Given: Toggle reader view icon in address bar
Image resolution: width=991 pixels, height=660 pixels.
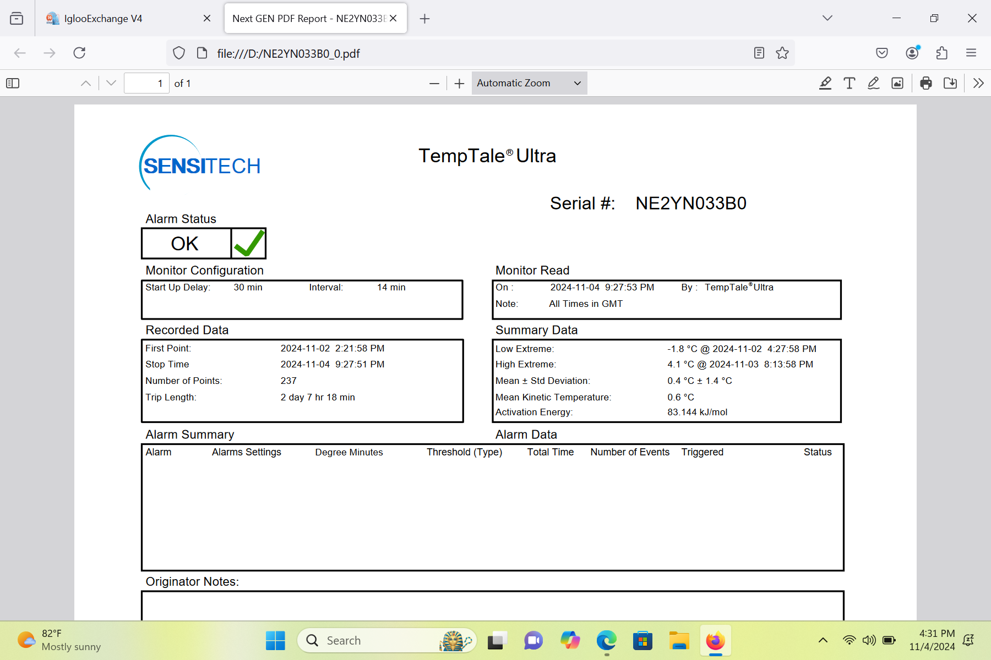Looking at the screenshot, I should click(x=759, y=53).
